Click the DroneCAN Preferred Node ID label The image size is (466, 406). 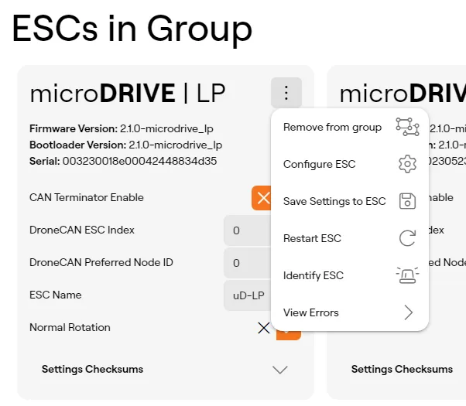coord(101,262)
